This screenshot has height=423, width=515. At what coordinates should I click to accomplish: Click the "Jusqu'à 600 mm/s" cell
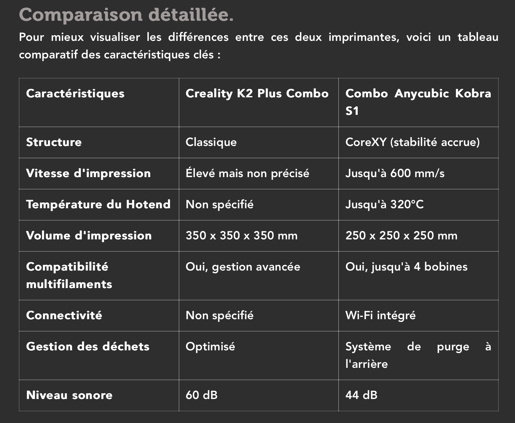click(x=395, y=174)
